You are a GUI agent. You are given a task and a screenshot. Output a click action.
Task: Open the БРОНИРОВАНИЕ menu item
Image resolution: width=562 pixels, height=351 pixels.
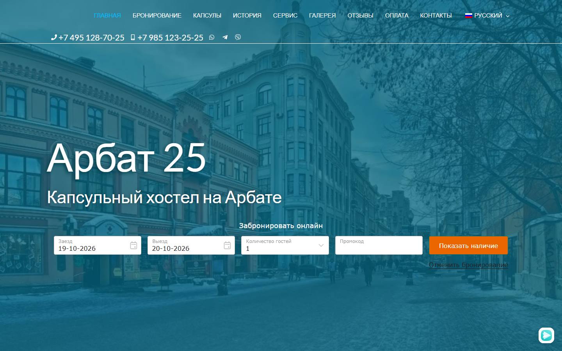coord(157,16)
